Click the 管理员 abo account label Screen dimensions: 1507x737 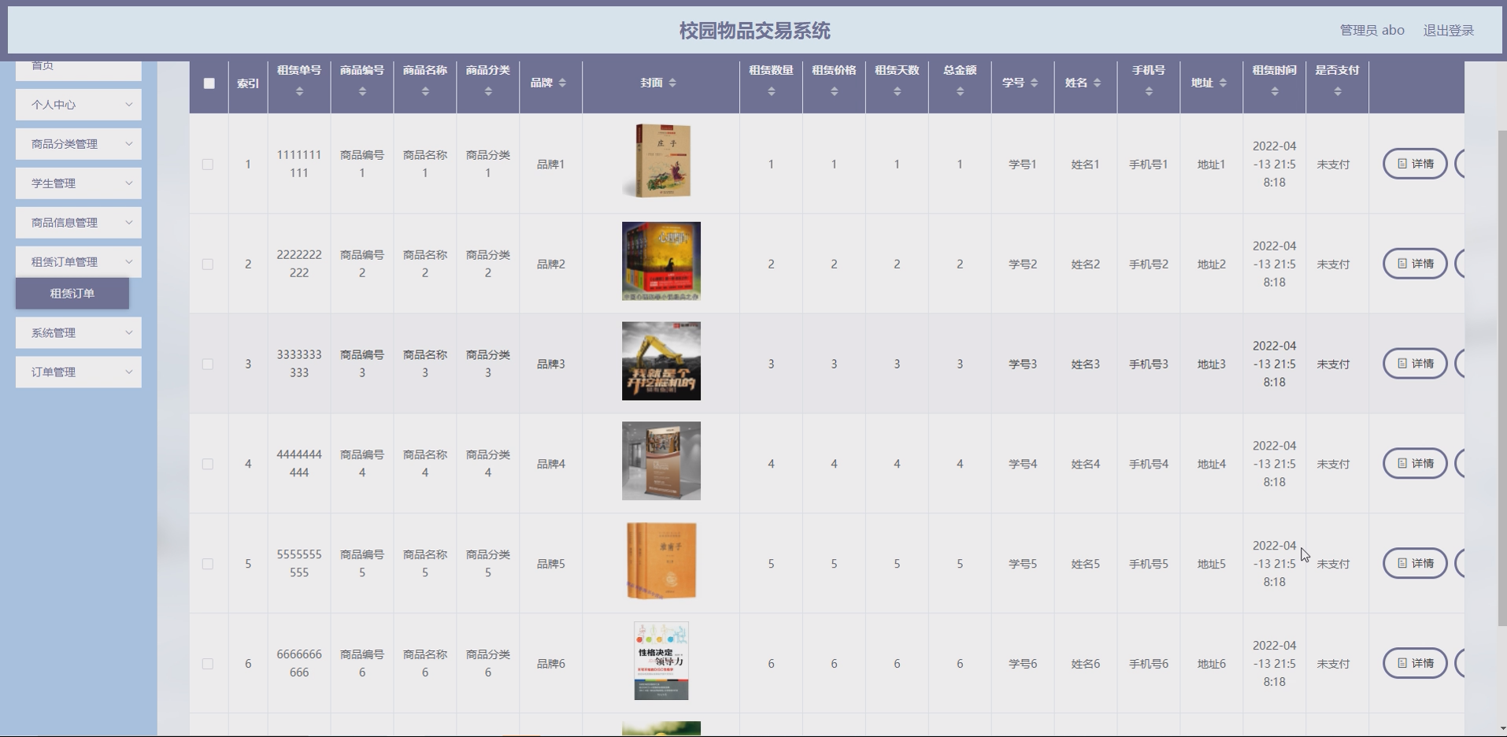[x=1372, y=30]
